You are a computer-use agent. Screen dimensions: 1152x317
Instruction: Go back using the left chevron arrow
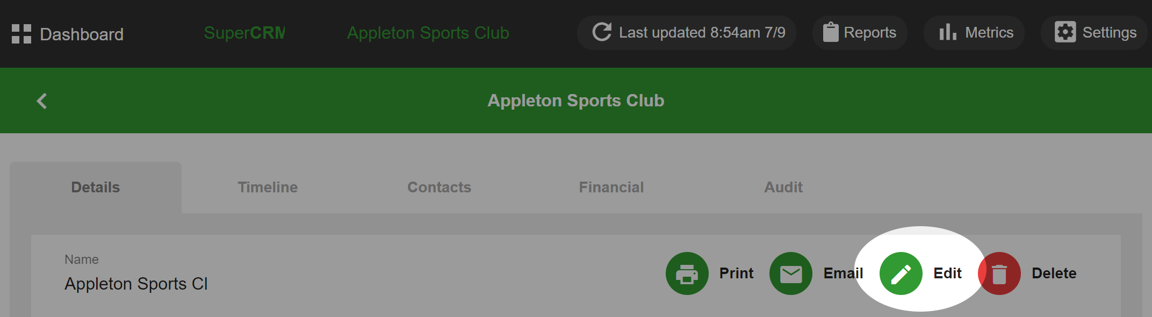(x=42, y=100)
